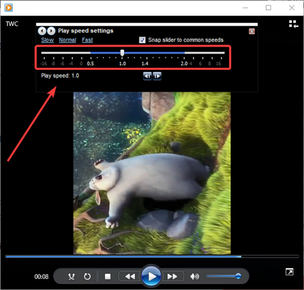Screen dimensions: 304x290
Task: View video in full screen
Action: (x=290, y=272)
